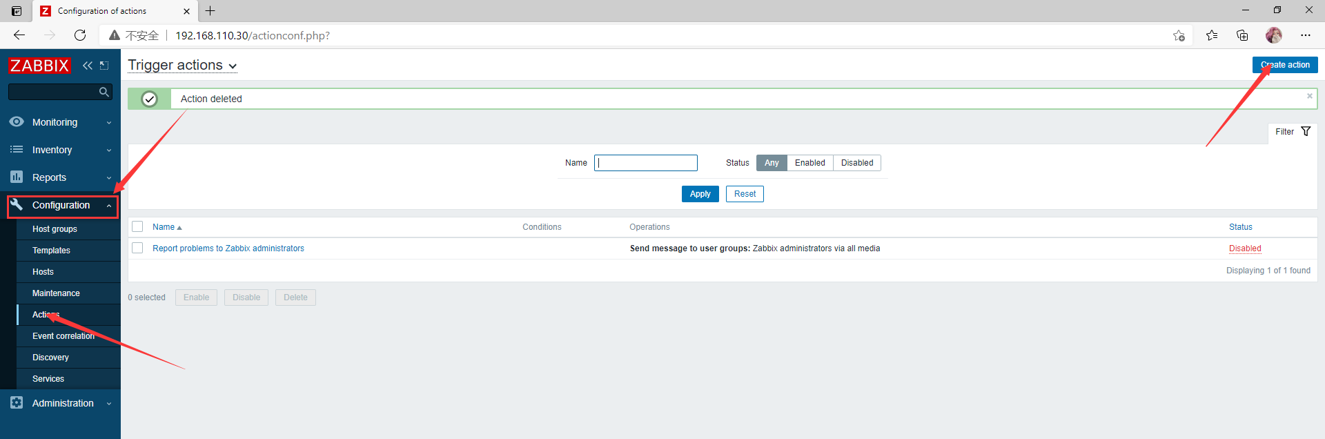1325x439 pixels.
Task: Open Report problems to Zabbix administrators action
Action: click(228, 248)
